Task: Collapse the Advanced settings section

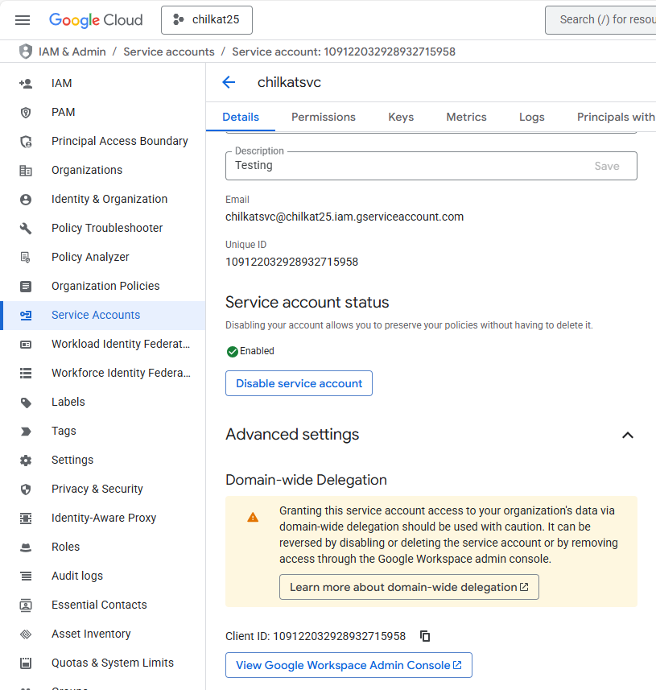Action: (628, 435)
